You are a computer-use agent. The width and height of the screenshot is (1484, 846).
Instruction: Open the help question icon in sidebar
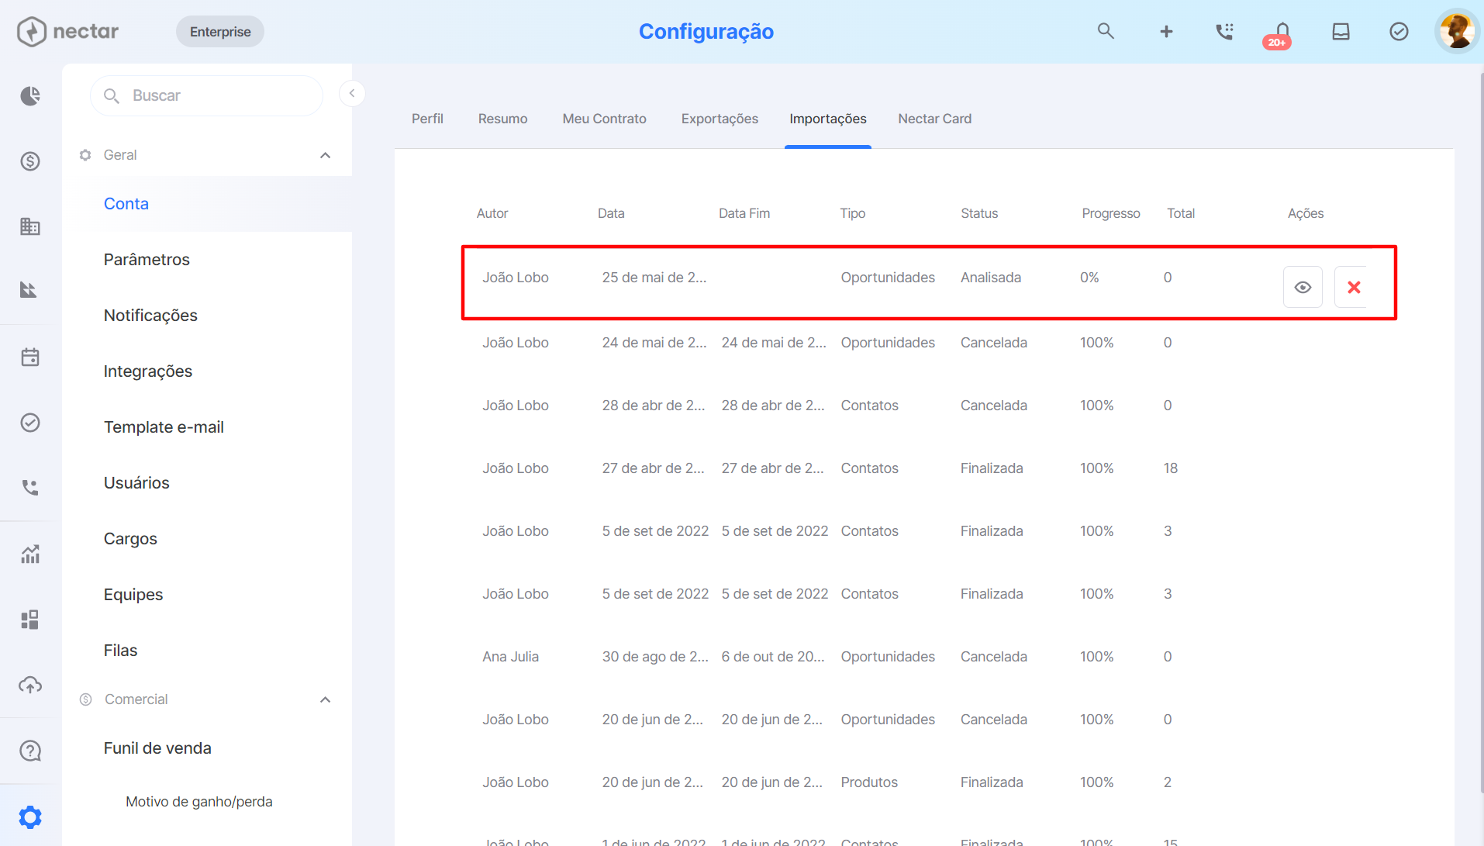pos(30,751)
